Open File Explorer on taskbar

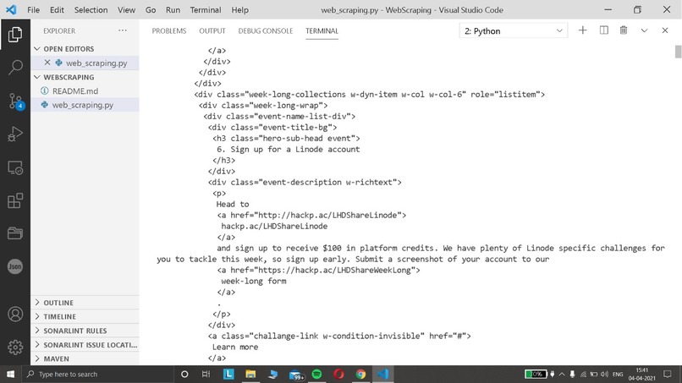(x=250, y=374)
